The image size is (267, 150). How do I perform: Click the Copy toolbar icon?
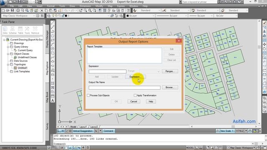coord(46,10)
